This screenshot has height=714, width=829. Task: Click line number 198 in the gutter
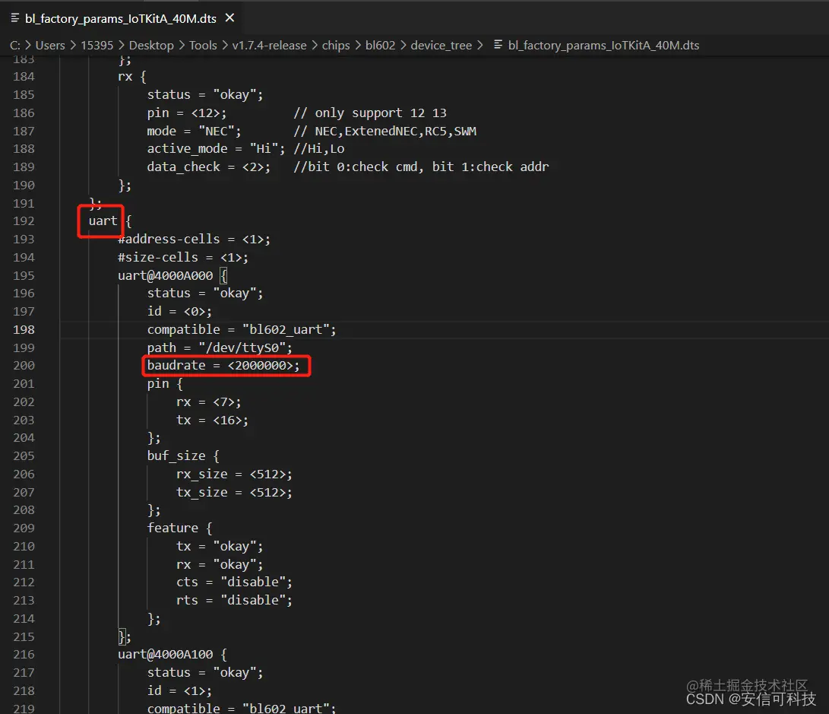pyautogui.click(x=24, y=329)
